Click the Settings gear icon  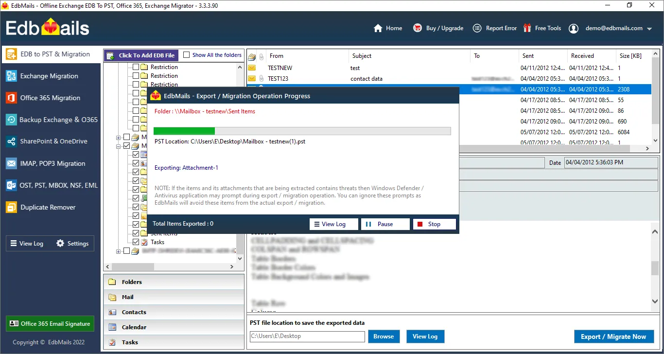[x=60, y=243]
